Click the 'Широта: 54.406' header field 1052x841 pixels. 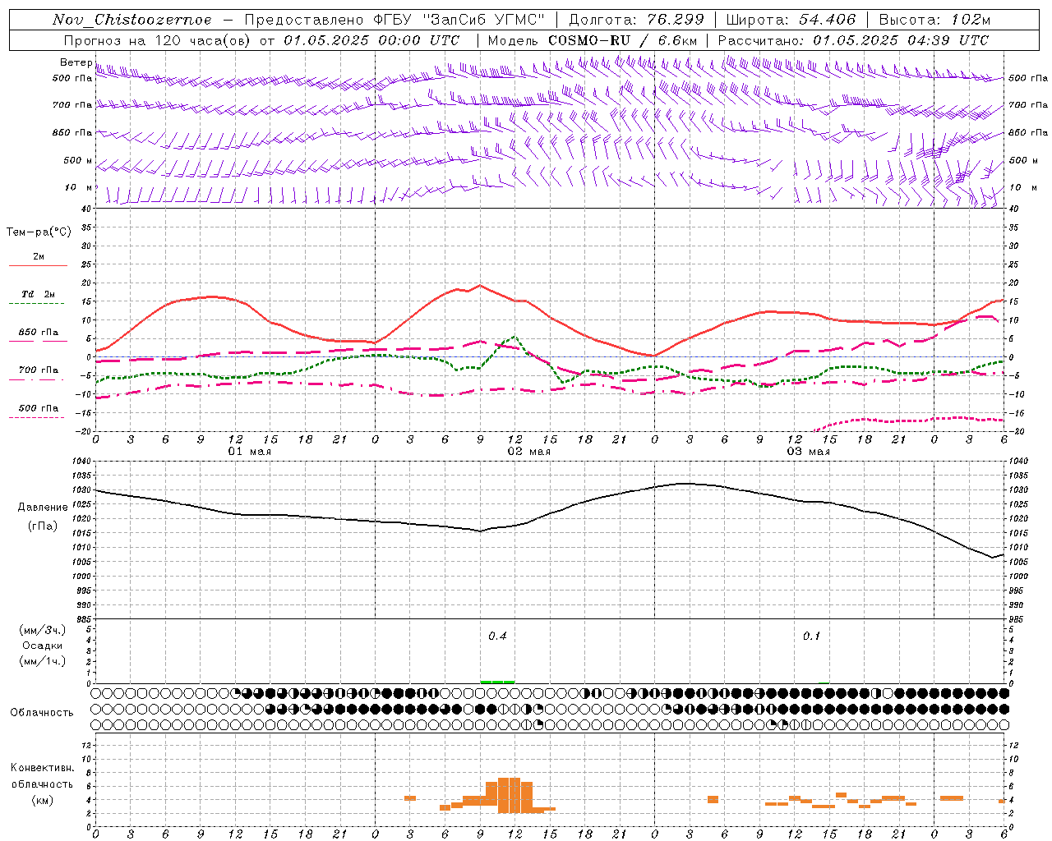(x=791, y=20)
